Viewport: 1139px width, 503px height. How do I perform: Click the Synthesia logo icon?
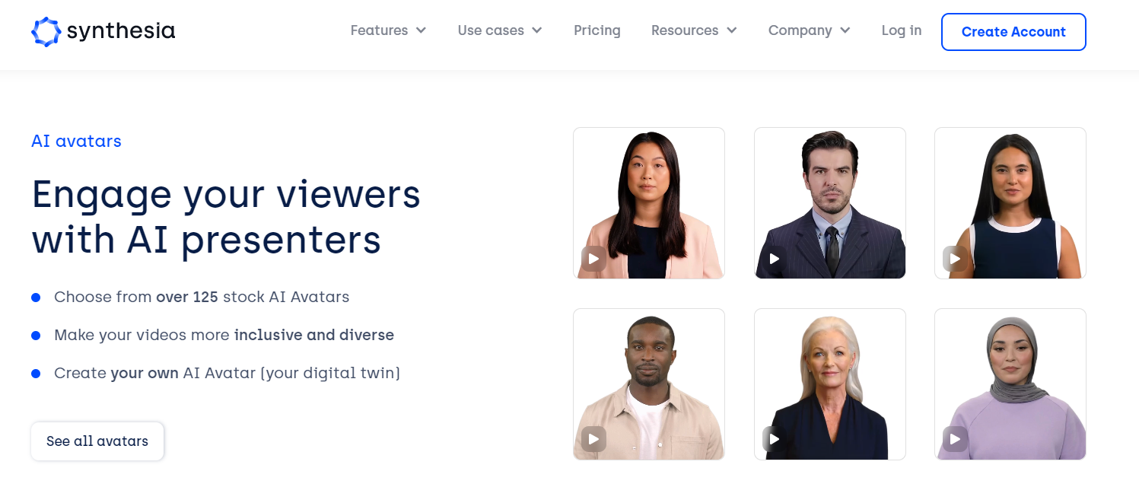point(46,31)
